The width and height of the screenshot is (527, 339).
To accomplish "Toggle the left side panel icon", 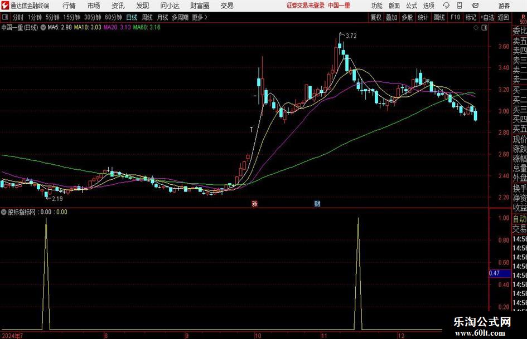I will [x=5, y=17].
